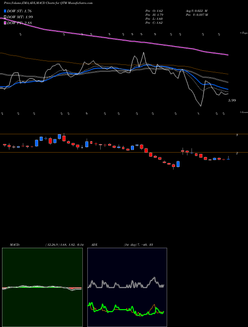Click the Pre H: 1.79 value
The height and width of the screenshot is (327, 248).
coord(154,15)
